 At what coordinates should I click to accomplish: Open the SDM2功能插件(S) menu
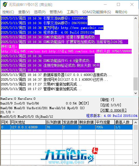[x=97, y=12]
